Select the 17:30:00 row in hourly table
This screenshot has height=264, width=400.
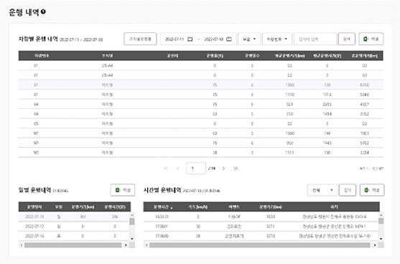pyautogui.click(x=261, y=236)
